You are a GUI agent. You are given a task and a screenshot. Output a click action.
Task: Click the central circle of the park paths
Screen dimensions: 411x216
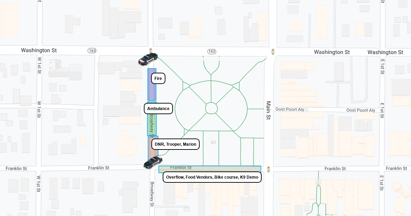tap(211, 108)
